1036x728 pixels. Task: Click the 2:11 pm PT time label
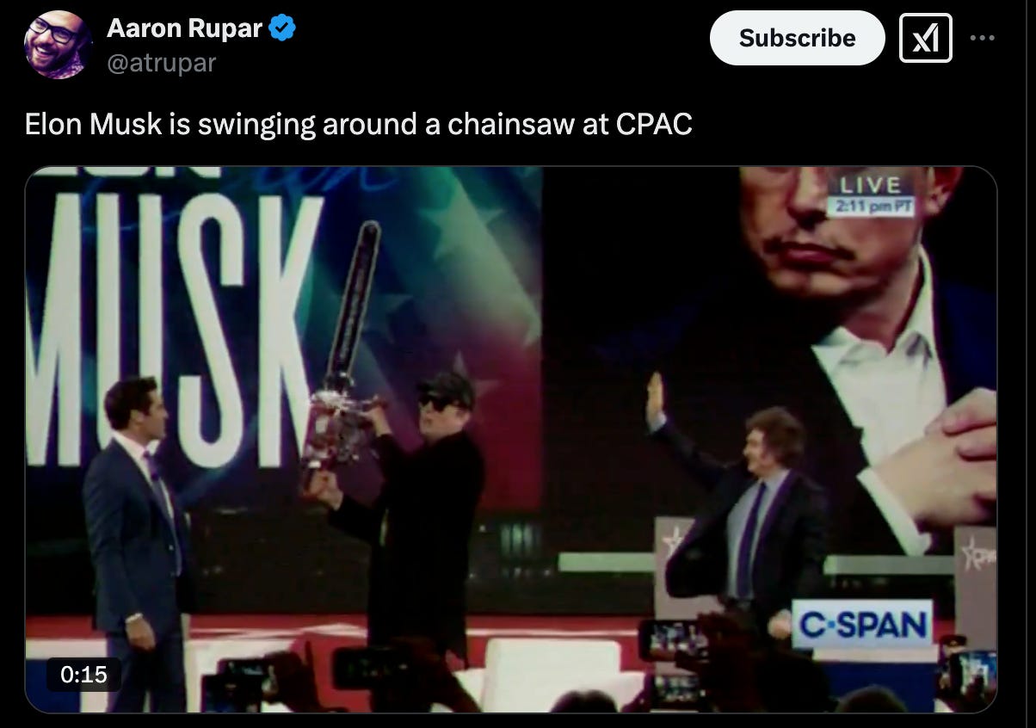(872, 207)
